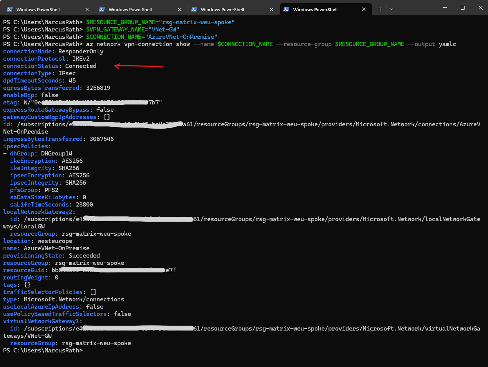Open a new tab with the plus button

click(380, 9)
